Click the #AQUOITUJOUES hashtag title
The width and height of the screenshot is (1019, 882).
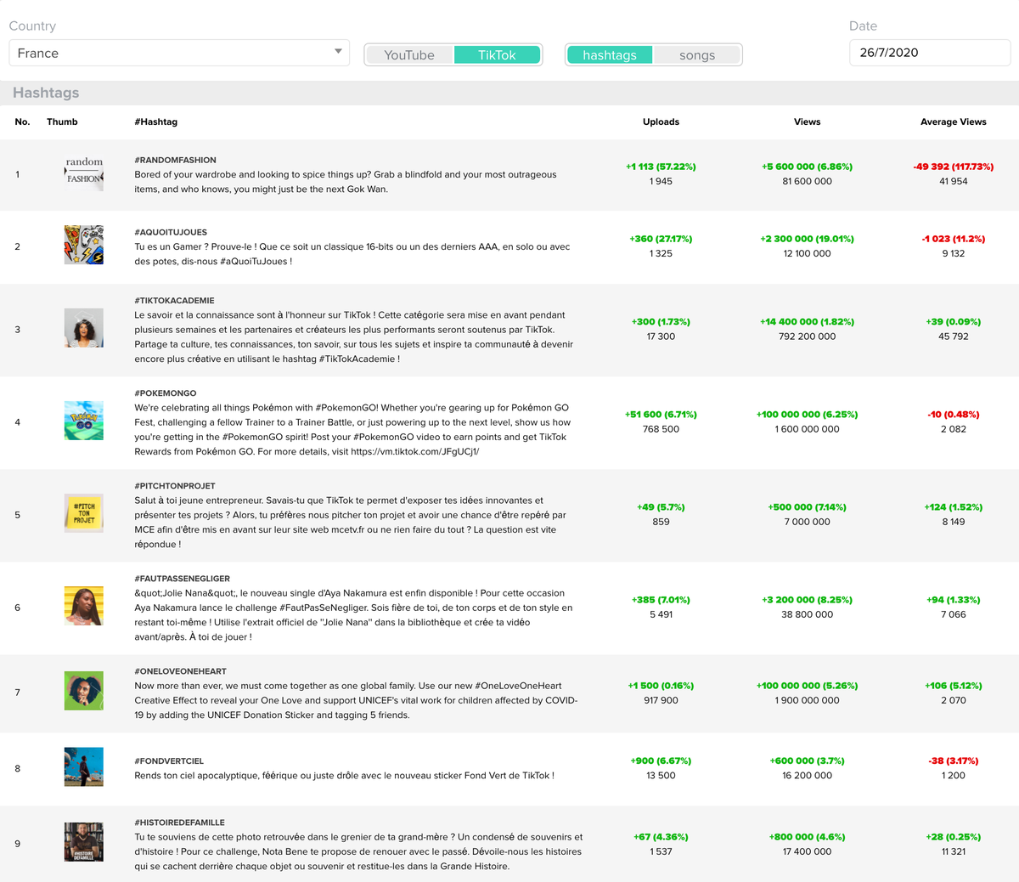pos(171,232)
